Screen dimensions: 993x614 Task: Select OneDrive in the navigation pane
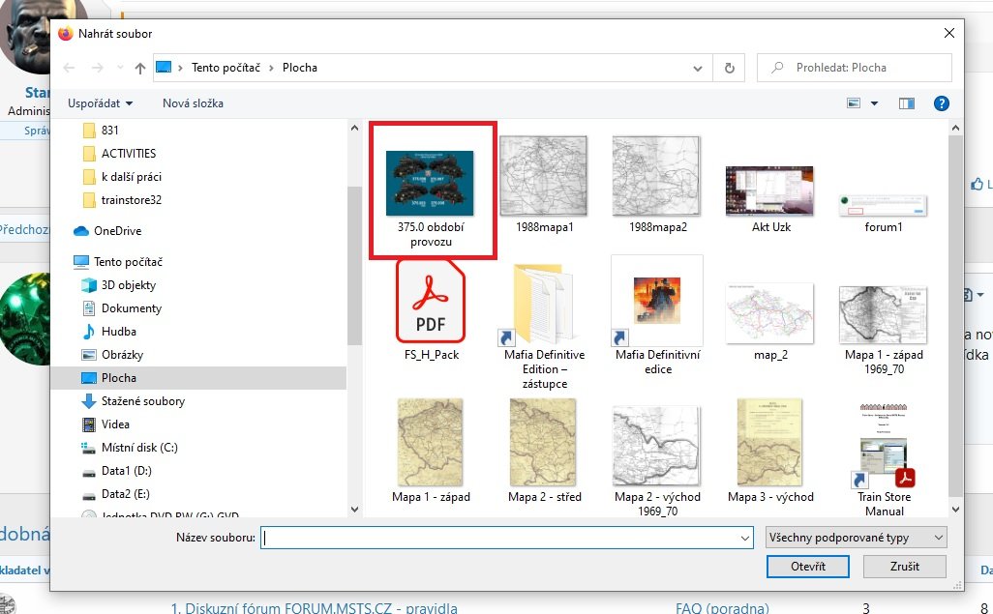(116, 231)
